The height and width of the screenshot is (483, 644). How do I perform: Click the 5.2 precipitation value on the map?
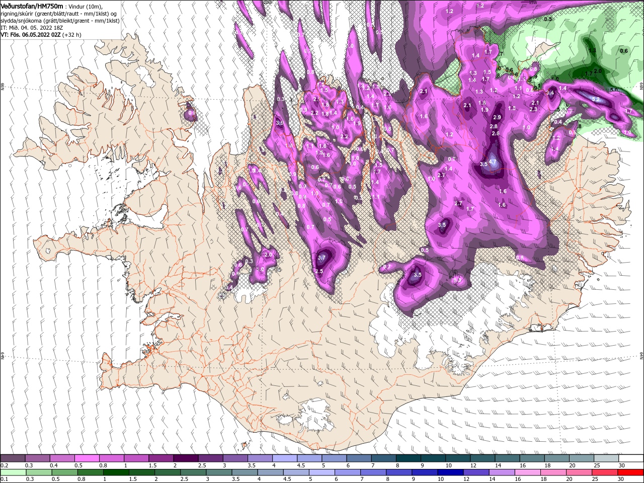(596, 99)
